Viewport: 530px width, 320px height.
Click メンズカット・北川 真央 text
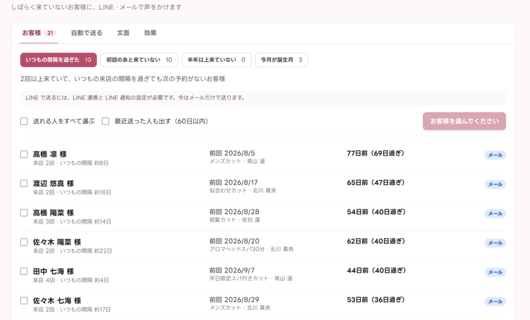pos(240,308)
